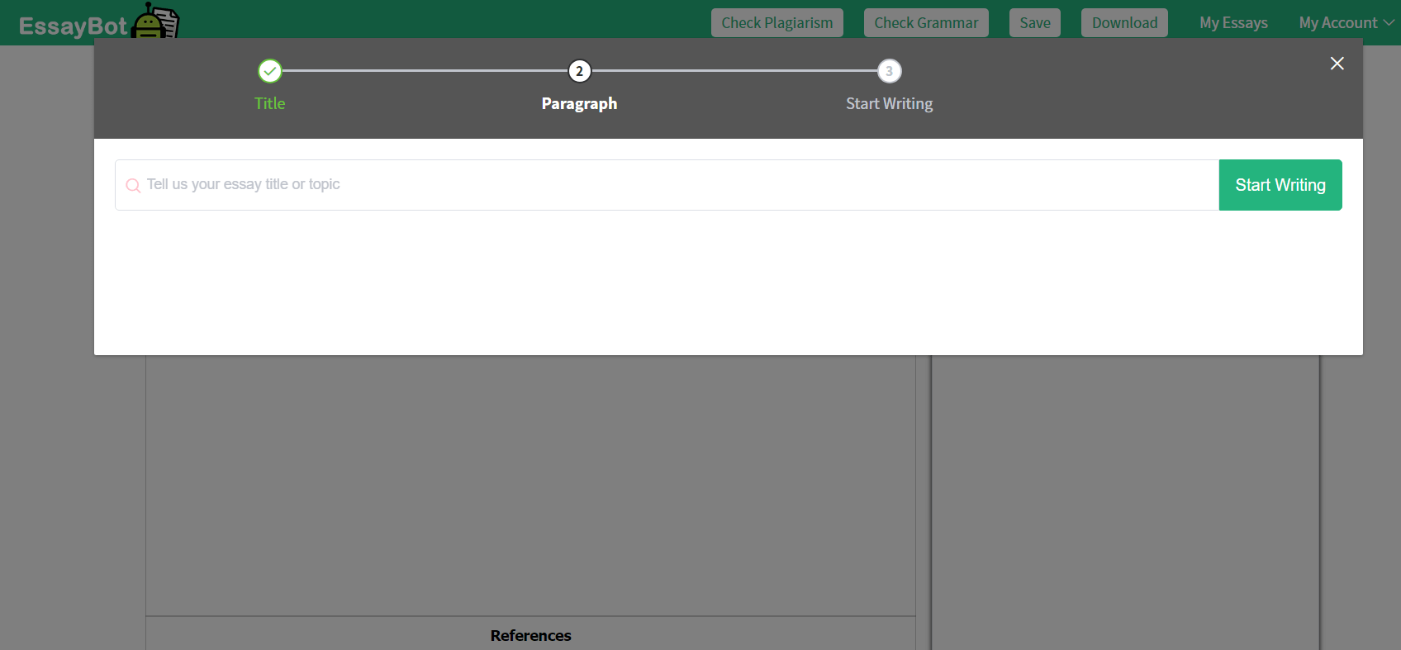Screen dimensions: 1401x650
Task: Click the EssayBot logo text
Action: [73, 26]
